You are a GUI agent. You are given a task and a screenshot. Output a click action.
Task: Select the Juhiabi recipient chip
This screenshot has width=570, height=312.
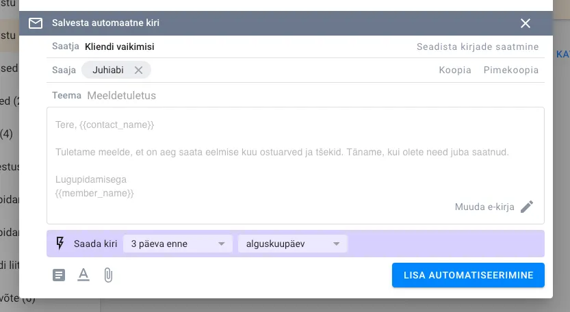pos(108,70)
